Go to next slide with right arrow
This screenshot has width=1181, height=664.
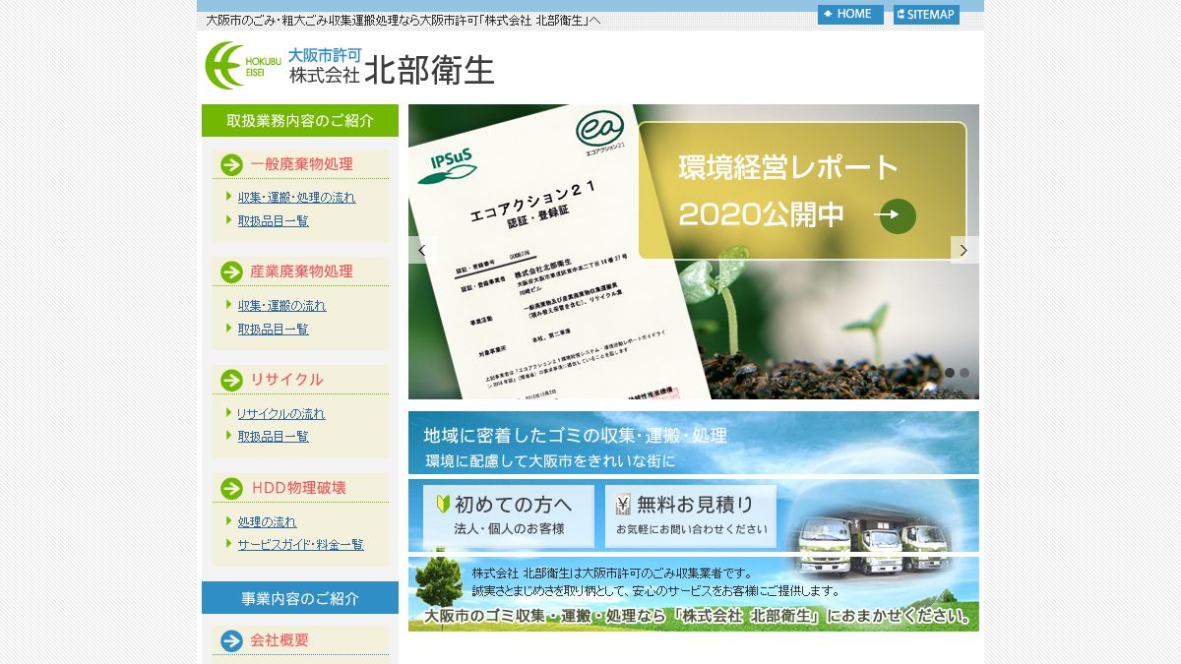[x=964, y=250]
